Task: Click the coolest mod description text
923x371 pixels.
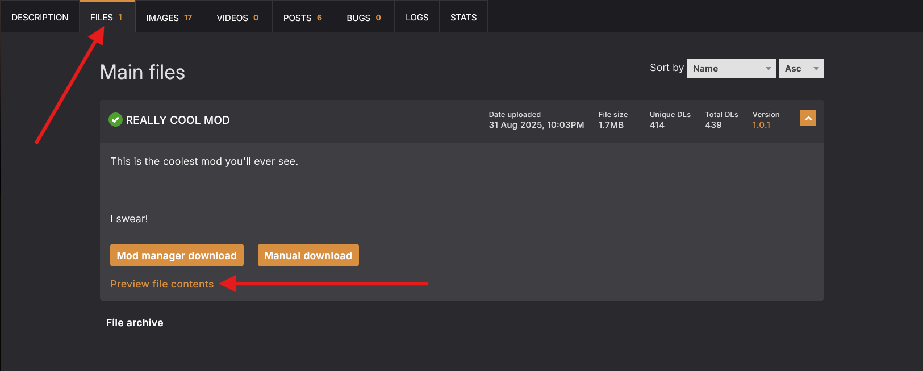Action: (x=204, y=161)
